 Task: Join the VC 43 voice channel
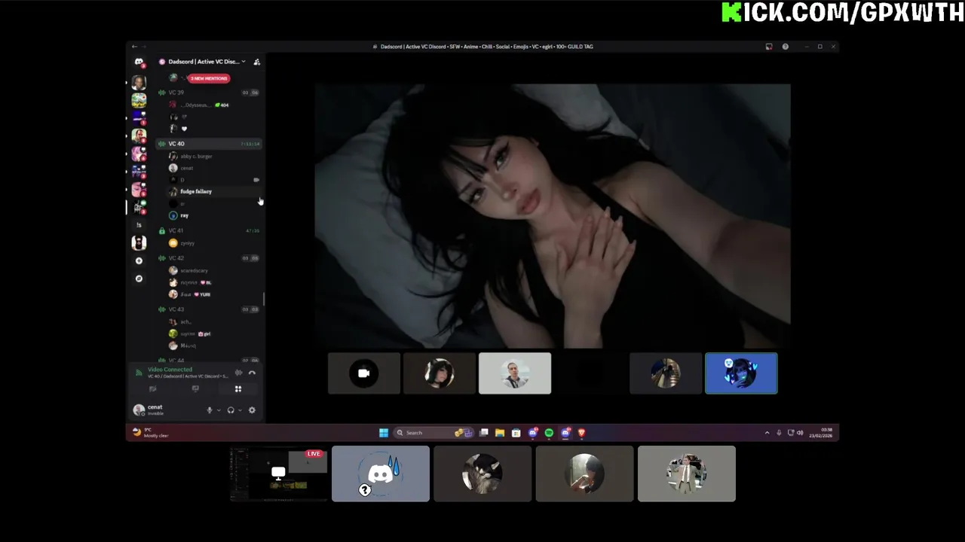tap(209, 309)
